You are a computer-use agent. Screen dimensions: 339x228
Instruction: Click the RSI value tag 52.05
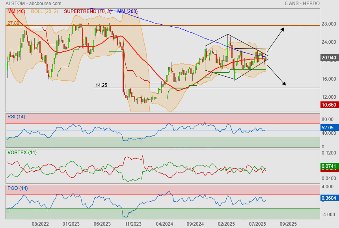[328, 128]
